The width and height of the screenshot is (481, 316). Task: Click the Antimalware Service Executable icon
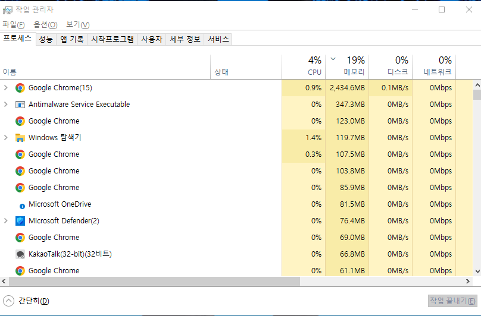[x=20, y=105]
